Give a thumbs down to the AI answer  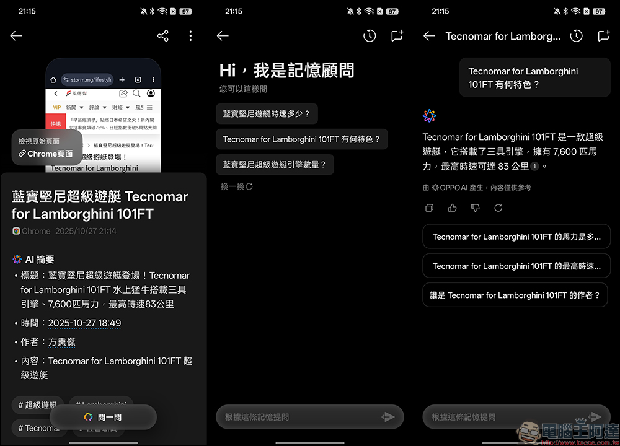click(x=474, y=208)
